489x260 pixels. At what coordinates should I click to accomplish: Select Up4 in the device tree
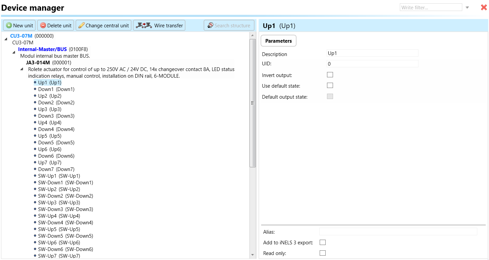(x=49, y=123)
